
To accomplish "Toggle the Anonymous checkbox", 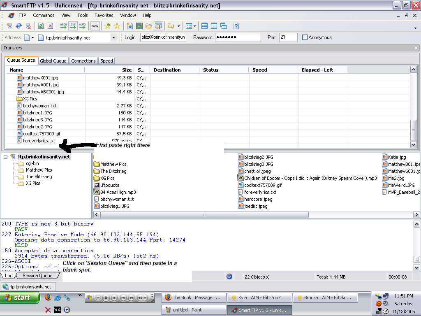I will (305, 37).
